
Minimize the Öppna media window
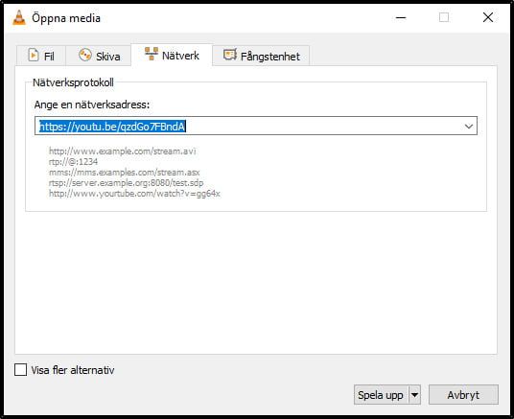401,17
